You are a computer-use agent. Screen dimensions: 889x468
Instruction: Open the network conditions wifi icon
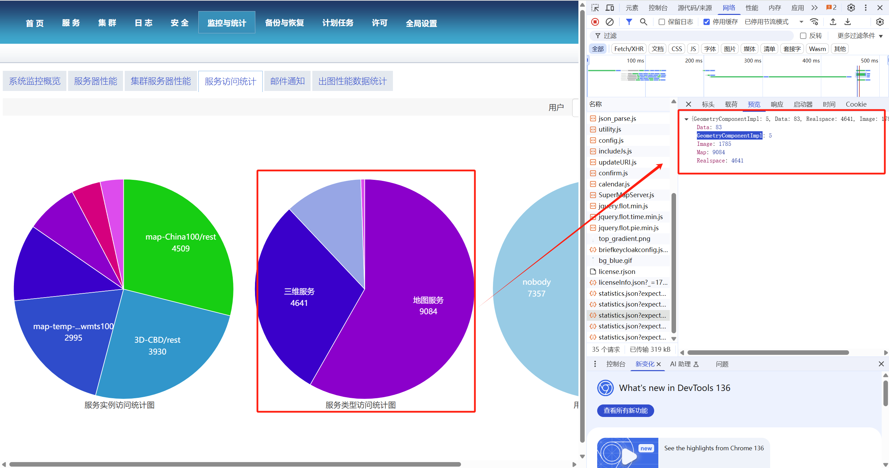(814, 22)
